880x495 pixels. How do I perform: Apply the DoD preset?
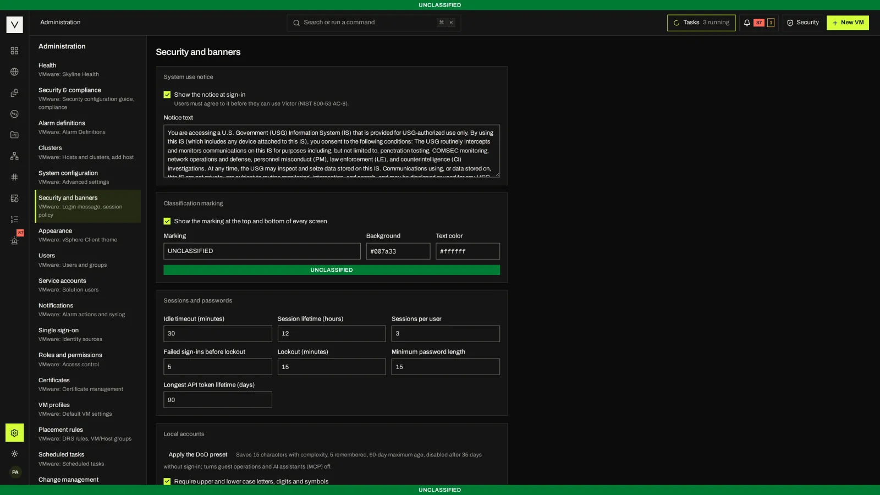click(197, 455)
